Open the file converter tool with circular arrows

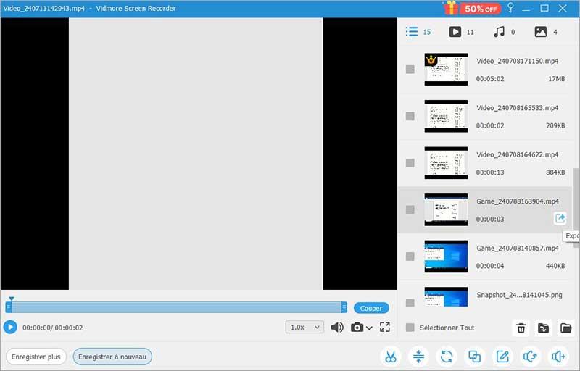(447, 357)
